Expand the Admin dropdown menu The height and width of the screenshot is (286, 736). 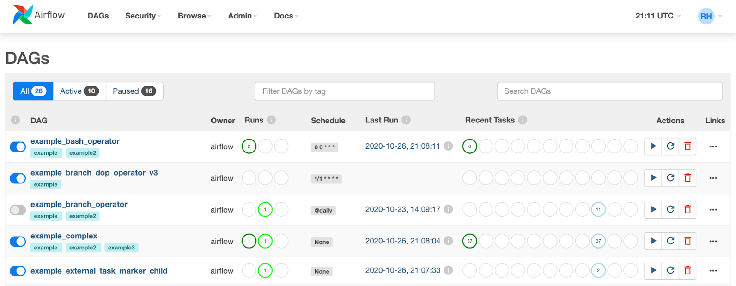(x=242, y=16)
